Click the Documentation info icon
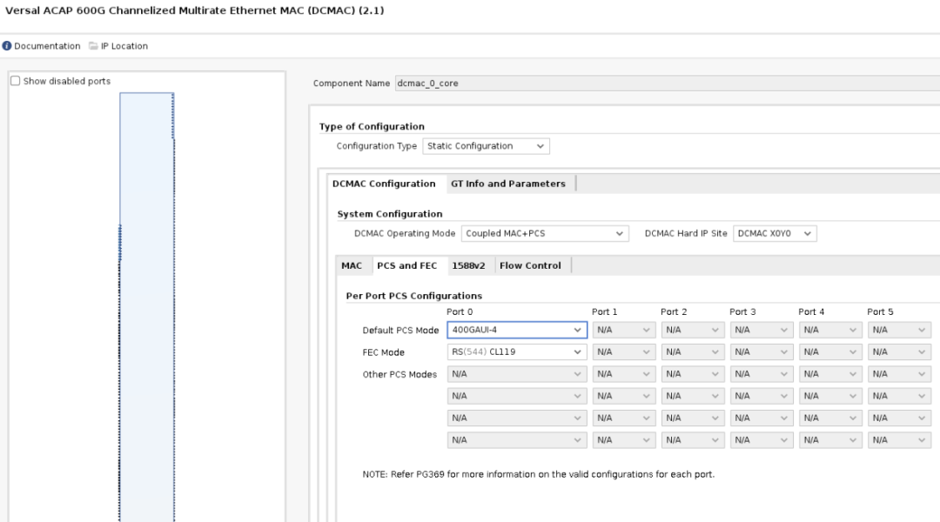Viewport: 940px width, 522px height. (7, 46)
